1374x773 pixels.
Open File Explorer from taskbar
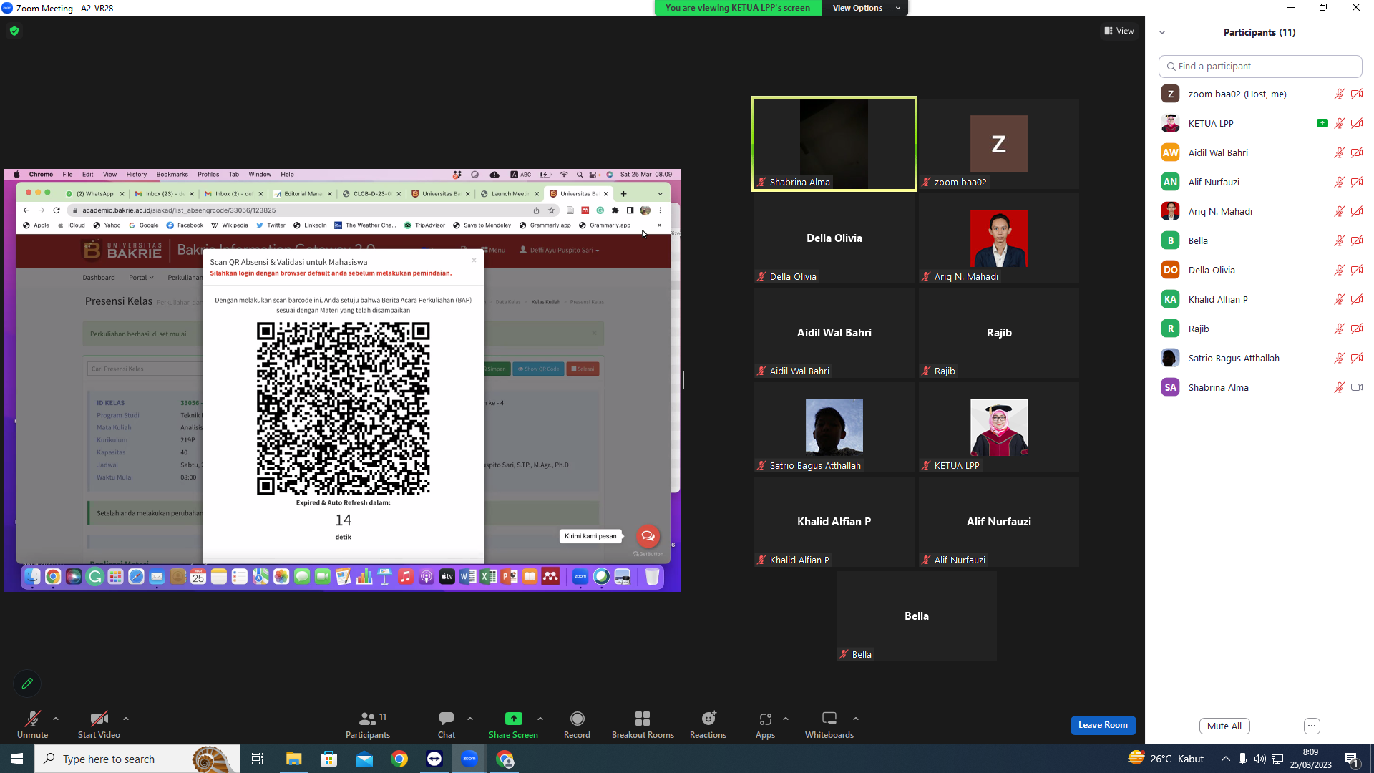point(293,759)
